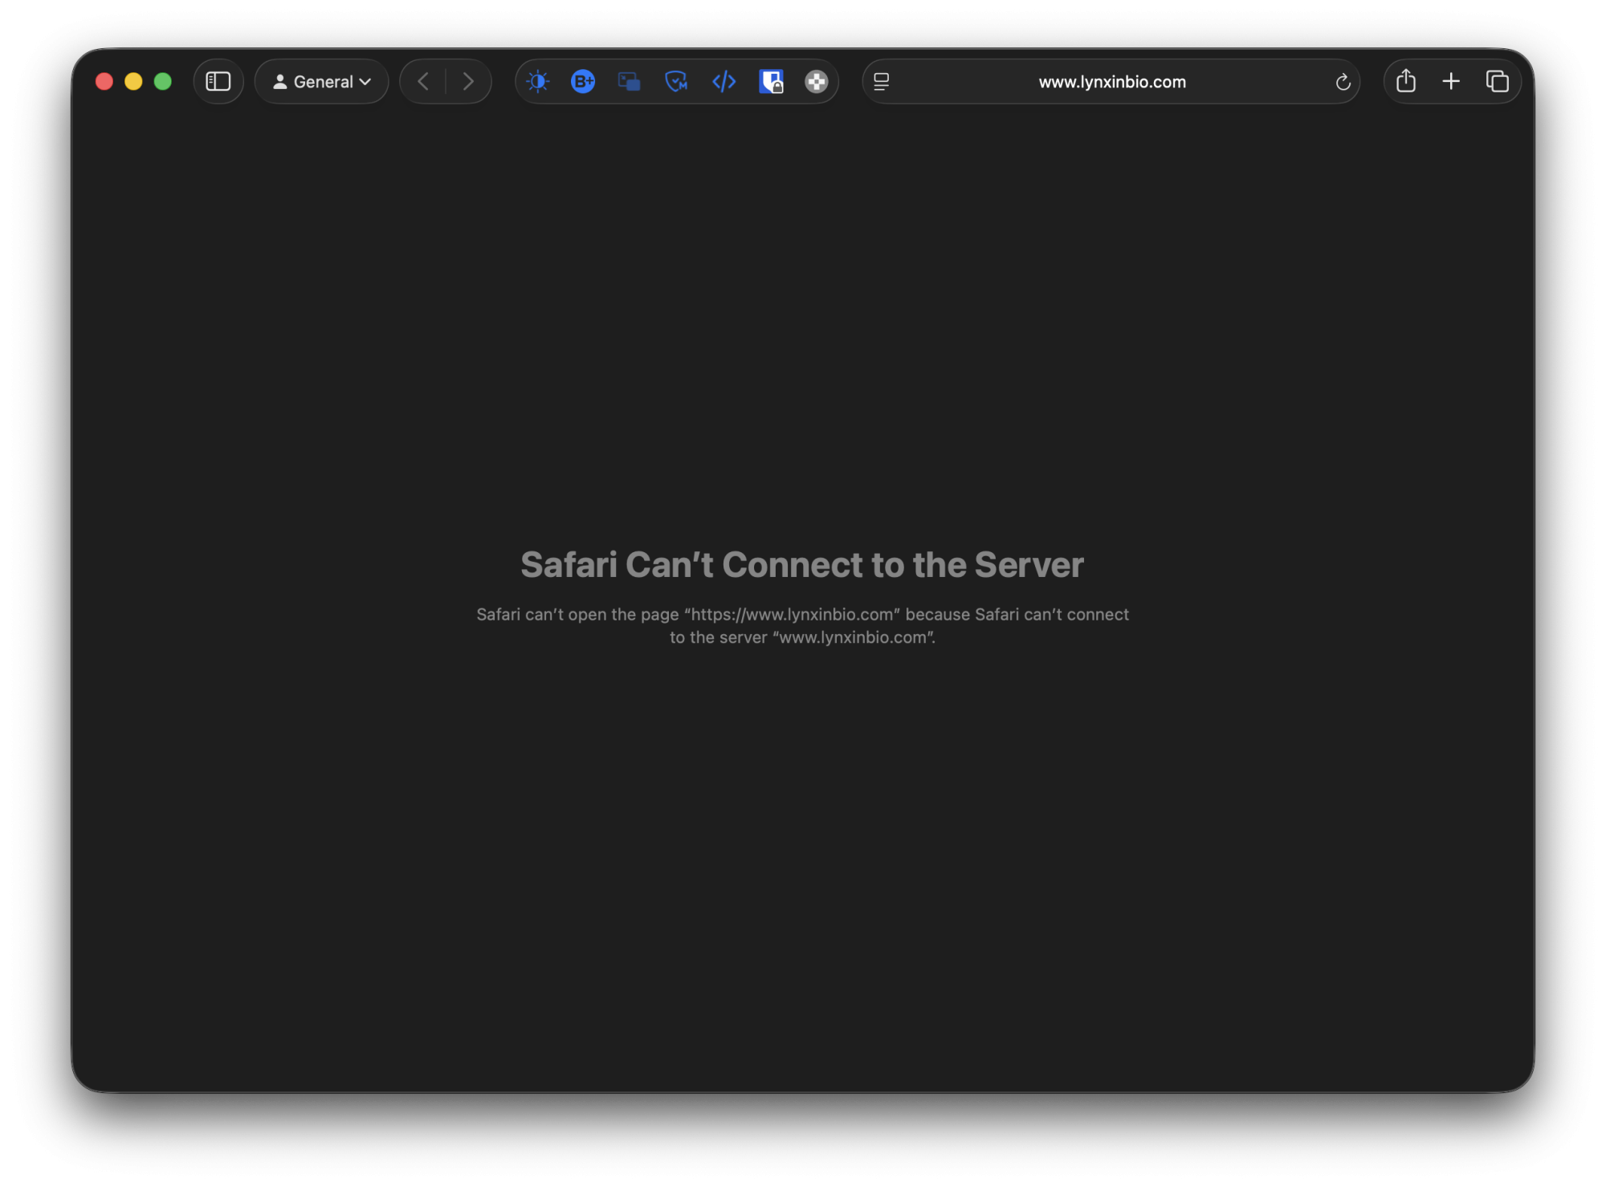Screen dimensions: 1606x1187
Task: Open the B+ extension in the toolbar
Action: point(583,81)
